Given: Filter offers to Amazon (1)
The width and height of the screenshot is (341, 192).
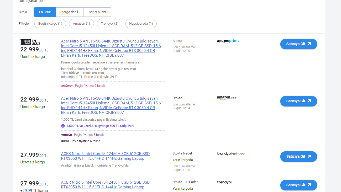Looking at the screenshot, I should click(x=81, y=24).
